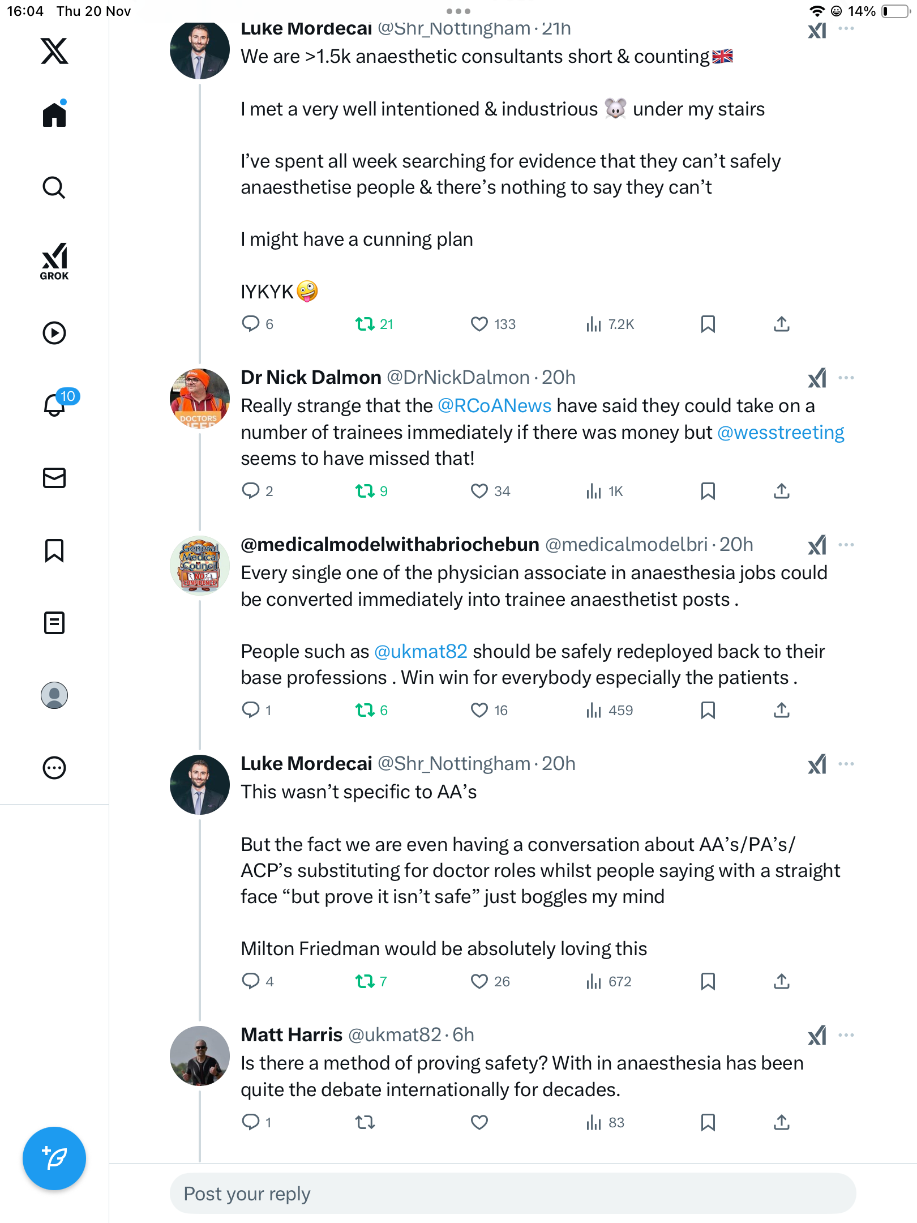Open the notifications bell
The image size is (917, 1223).
coord(54,404)
